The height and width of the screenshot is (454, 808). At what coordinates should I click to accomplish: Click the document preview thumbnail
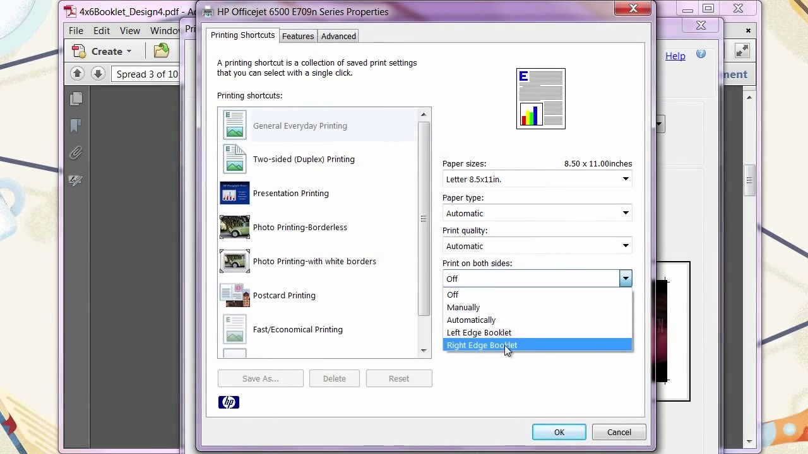[x=541, y=98]
